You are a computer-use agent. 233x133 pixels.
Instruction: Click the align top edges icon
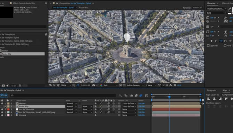pos(226,99)
